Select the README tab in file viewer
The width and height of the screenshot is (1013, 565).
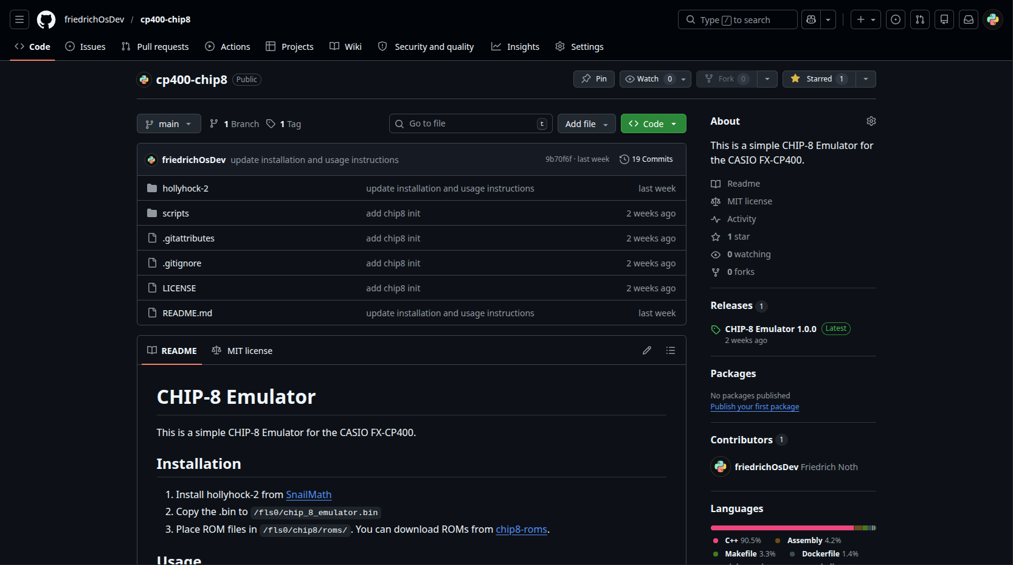172,351
